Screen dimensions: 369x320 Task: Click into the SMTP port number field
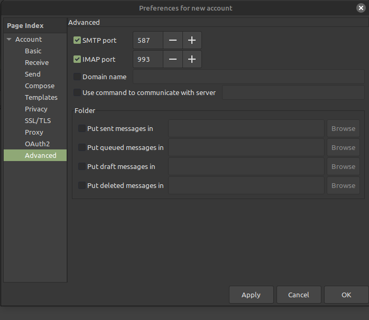point(148,40)
